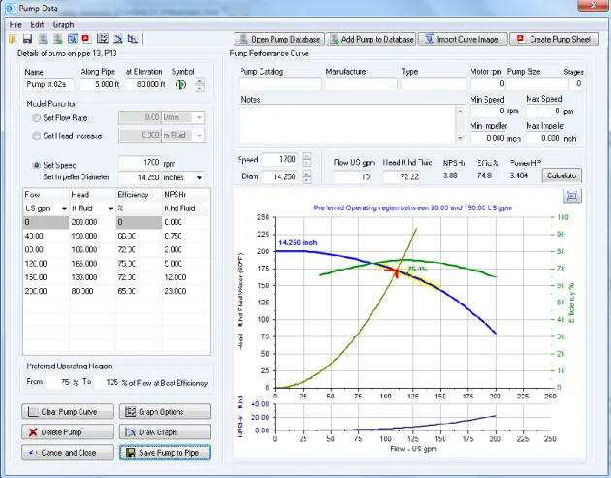Open the Edit menu
This screenshot has width=611, height=478.
pos(37,25)
